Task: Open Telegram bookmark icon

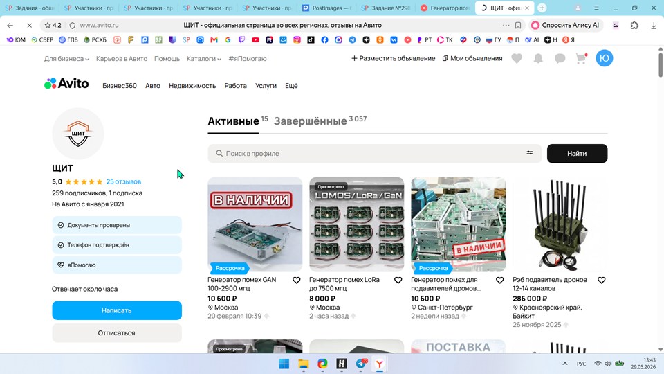Action: click(352, 40)
